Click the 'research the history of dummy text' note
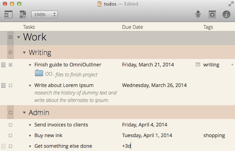 point(75,96)
